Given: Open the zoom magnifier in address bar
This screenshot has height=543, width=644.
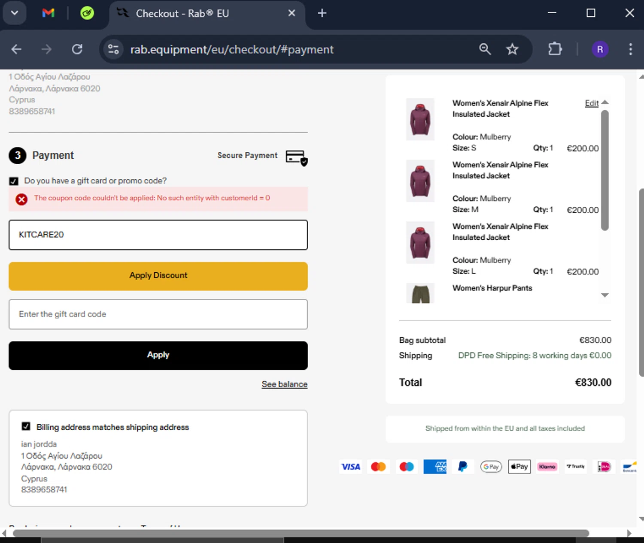Looking at the screenshot, I should (485, 49).
